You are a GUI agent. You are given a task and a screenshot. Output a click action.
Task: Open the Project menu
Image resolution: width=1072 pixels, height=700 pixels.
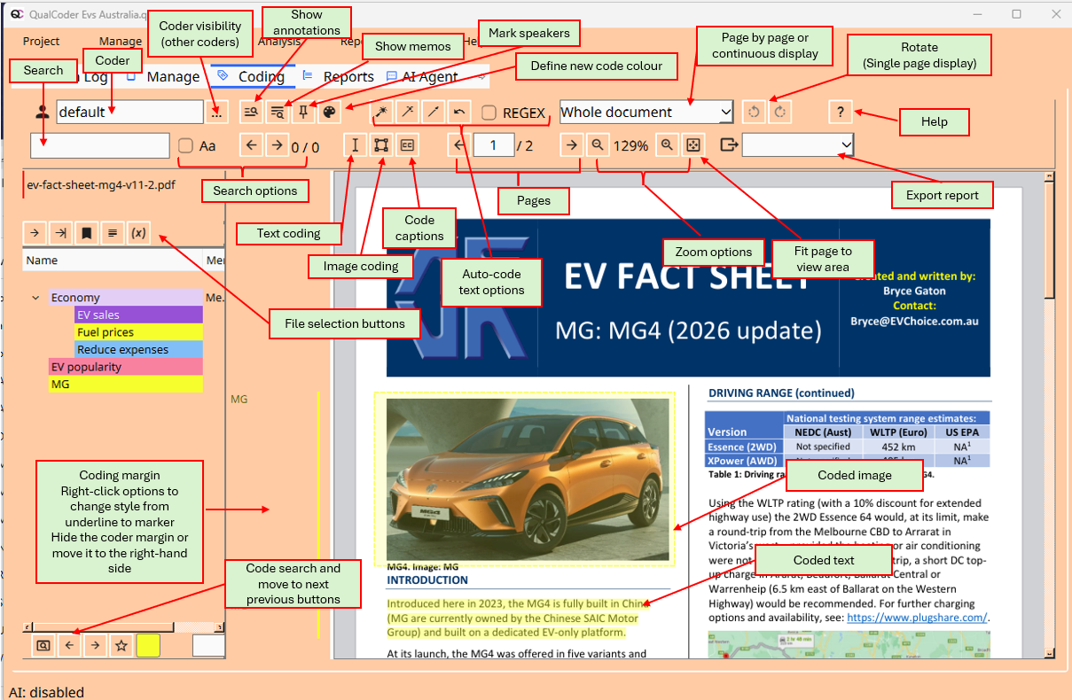point(42,41)
